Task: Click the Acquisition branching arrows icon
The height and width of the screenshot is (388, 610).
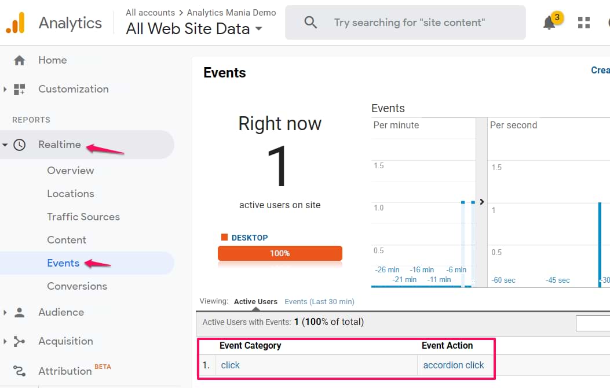Action: 20,341
